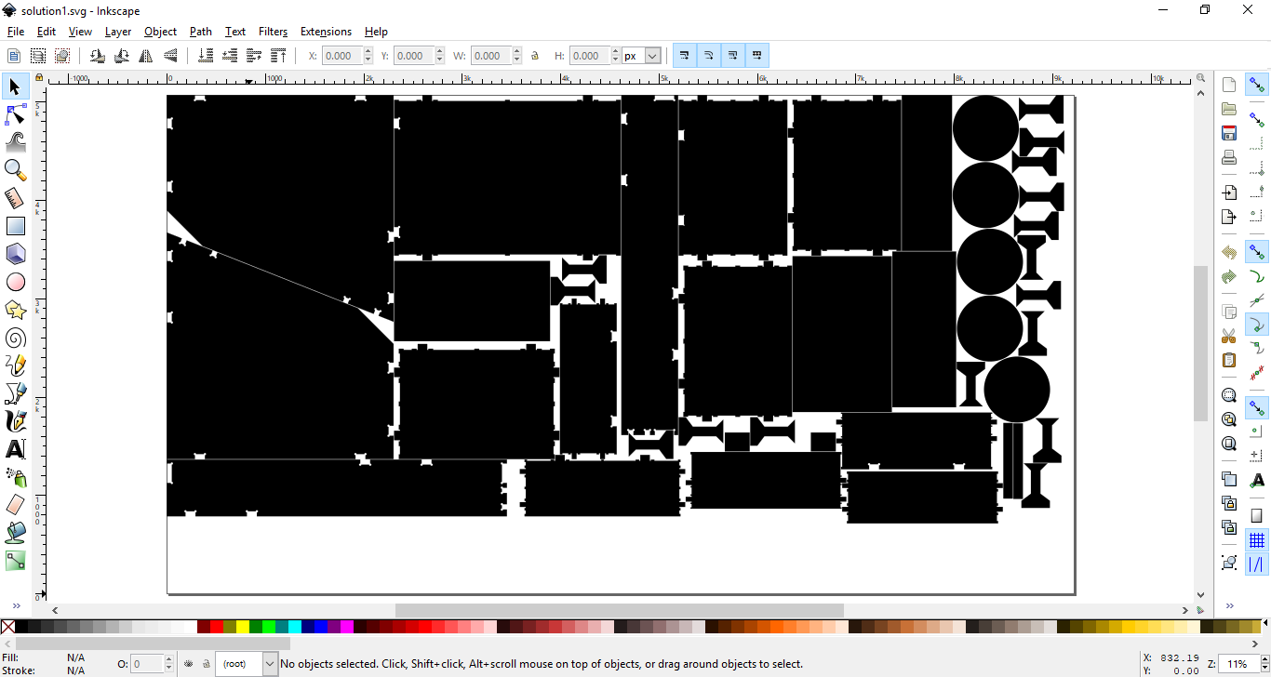Screen dimensions: 1271x677
Task: Expand the toolbox overflow chevron
Action: pyautogui.click(x=16, y=606)
